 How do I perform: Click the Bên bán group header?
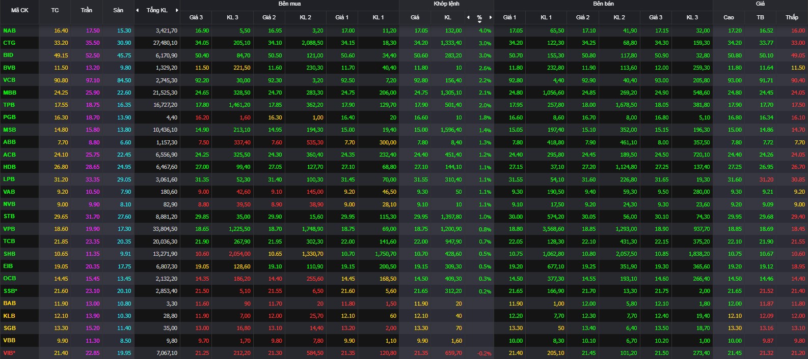point(603,4)
